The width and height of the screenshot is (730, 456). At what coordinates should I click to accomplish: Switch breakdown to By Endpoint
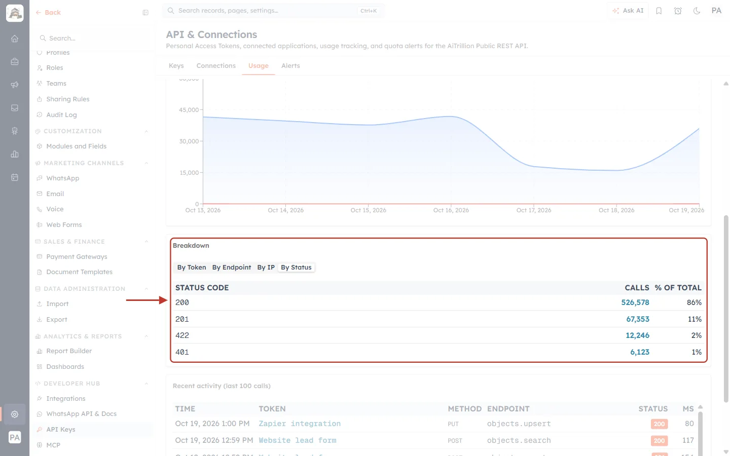(232, 268)
